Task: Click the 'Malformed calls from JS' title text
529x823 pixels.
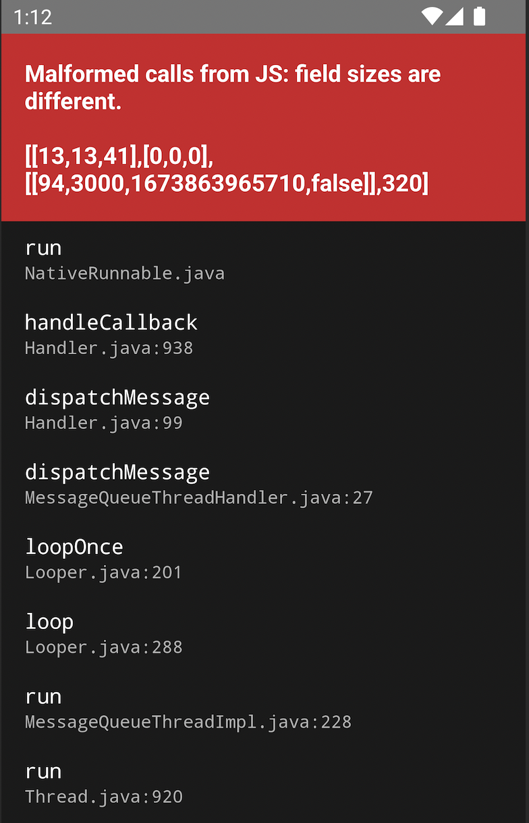Action: click(232, 86)
